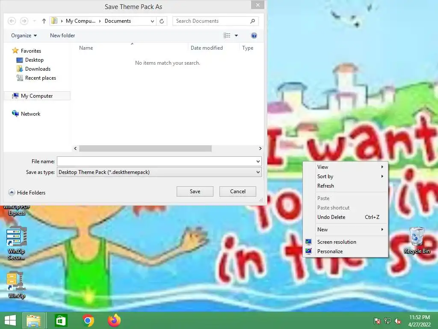
Task: Click Hide Folders label
Action: tap(31, 192)
